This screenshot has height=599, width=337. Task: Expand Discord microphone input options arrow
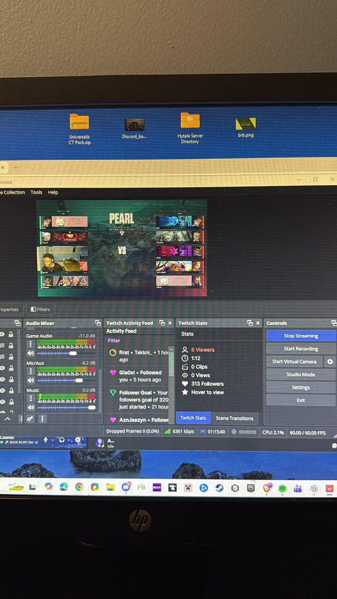[53, 440]
